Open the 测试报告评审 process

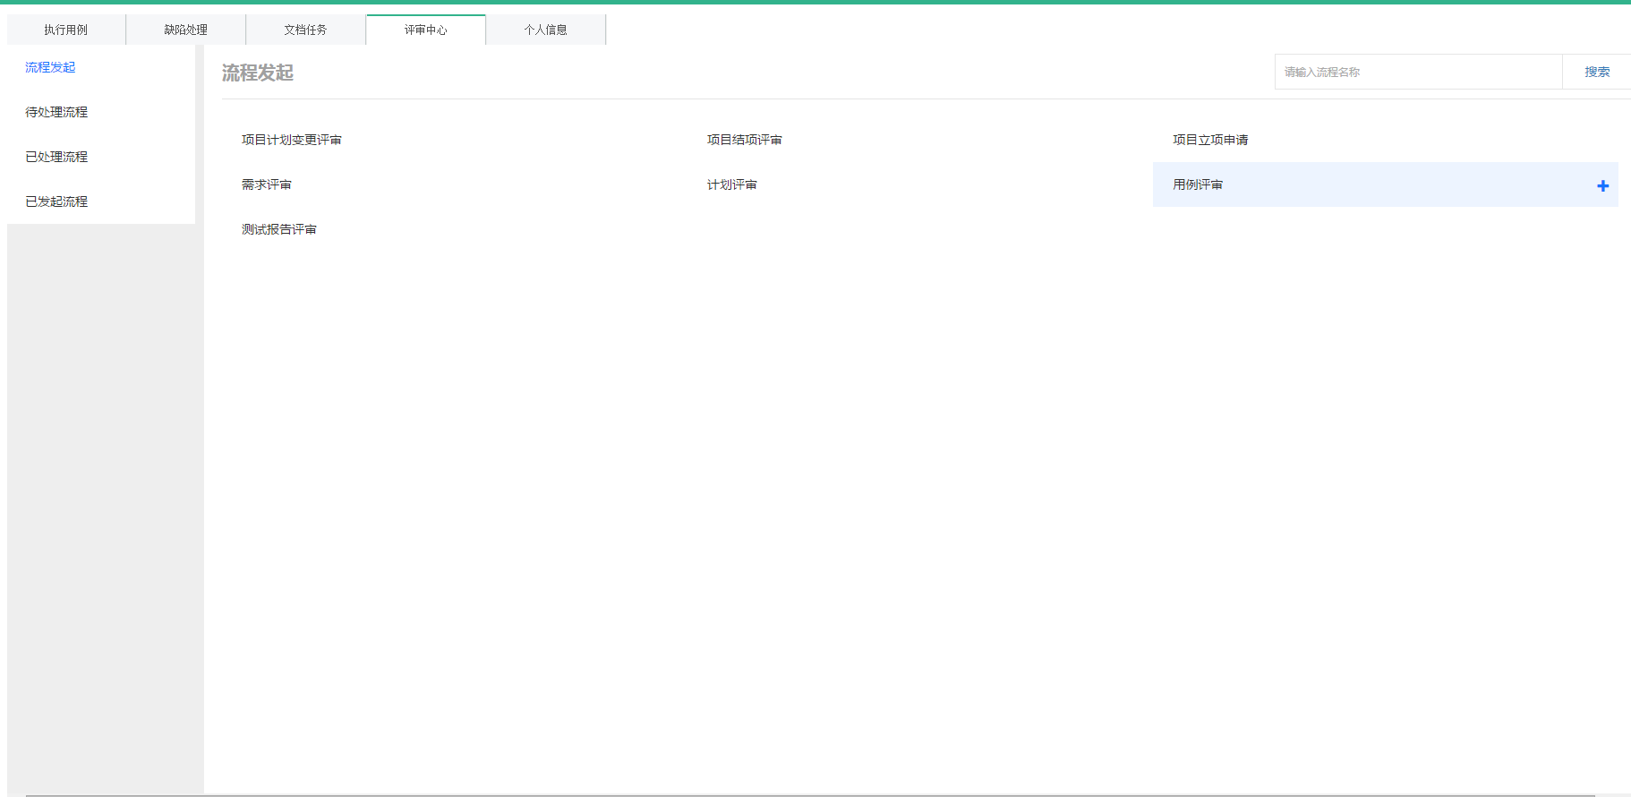point(279,229)
